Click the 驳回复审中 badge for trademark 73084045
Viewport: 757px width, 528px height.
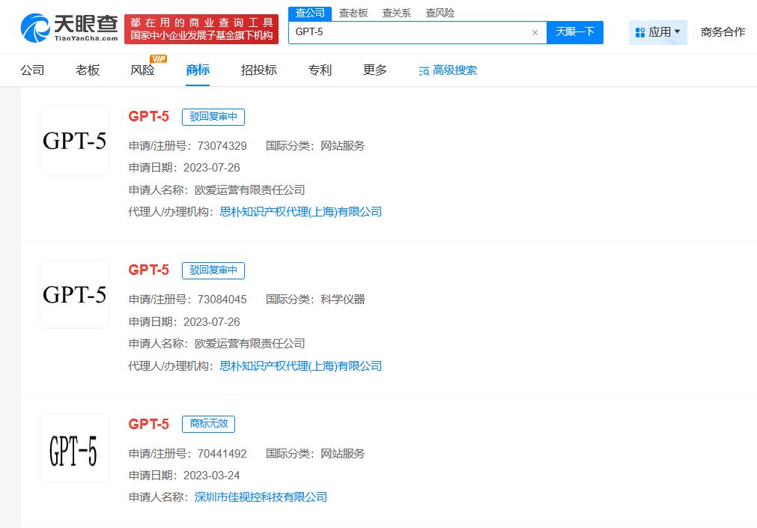click(x=213, y=270)
